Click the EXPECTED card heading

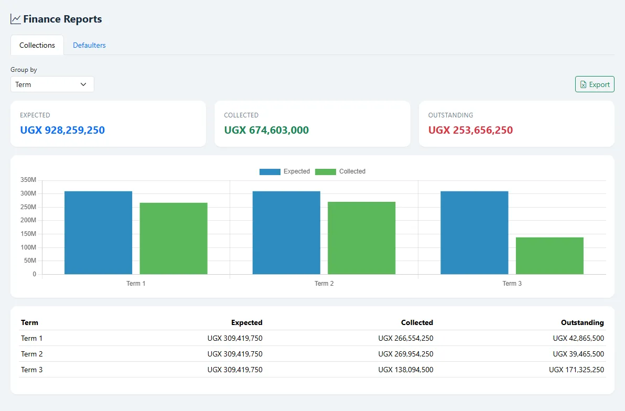35,115
